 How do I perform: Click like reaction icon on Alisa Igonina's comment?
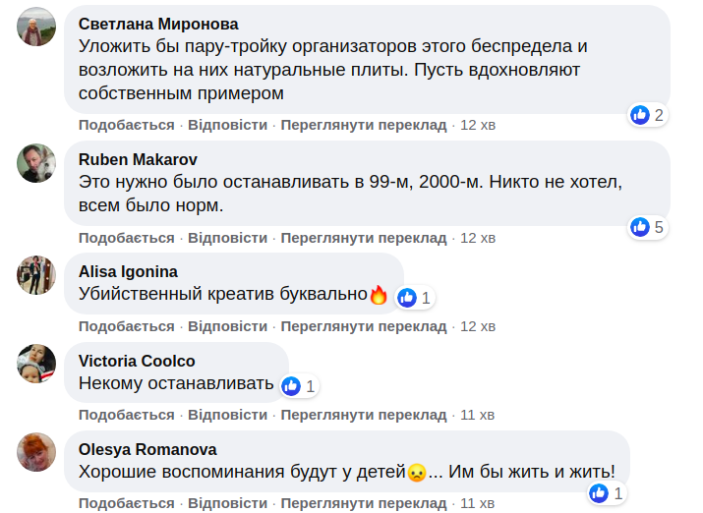[407, 297]
